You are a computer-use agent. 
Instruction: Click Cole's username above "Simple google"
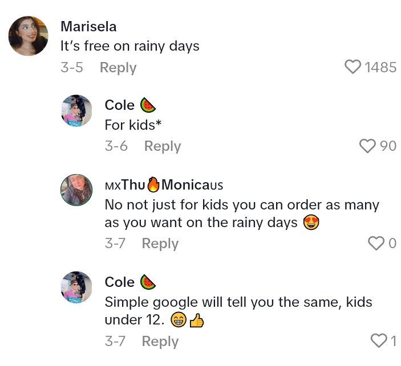pyautogui.click(x=120, y=282)
